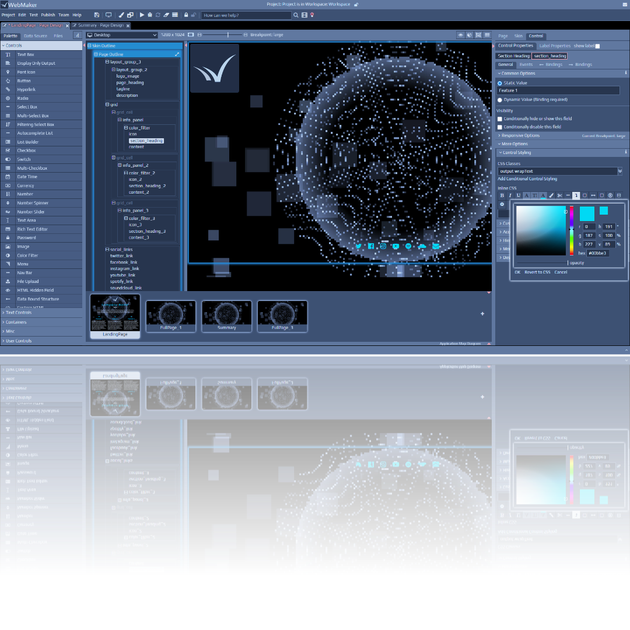Click the Lock icon in the top toolbar
The width and height of the screenshot is (630, 630).
click(x=186, y=15)
